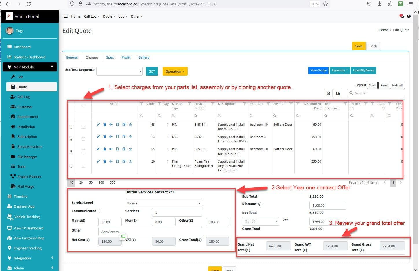The width and height of the screenshot is (419, 271).
Task: Click the upload arrow icon in the first PIR row
Action: pyautogui.click(x=130, y=125)
